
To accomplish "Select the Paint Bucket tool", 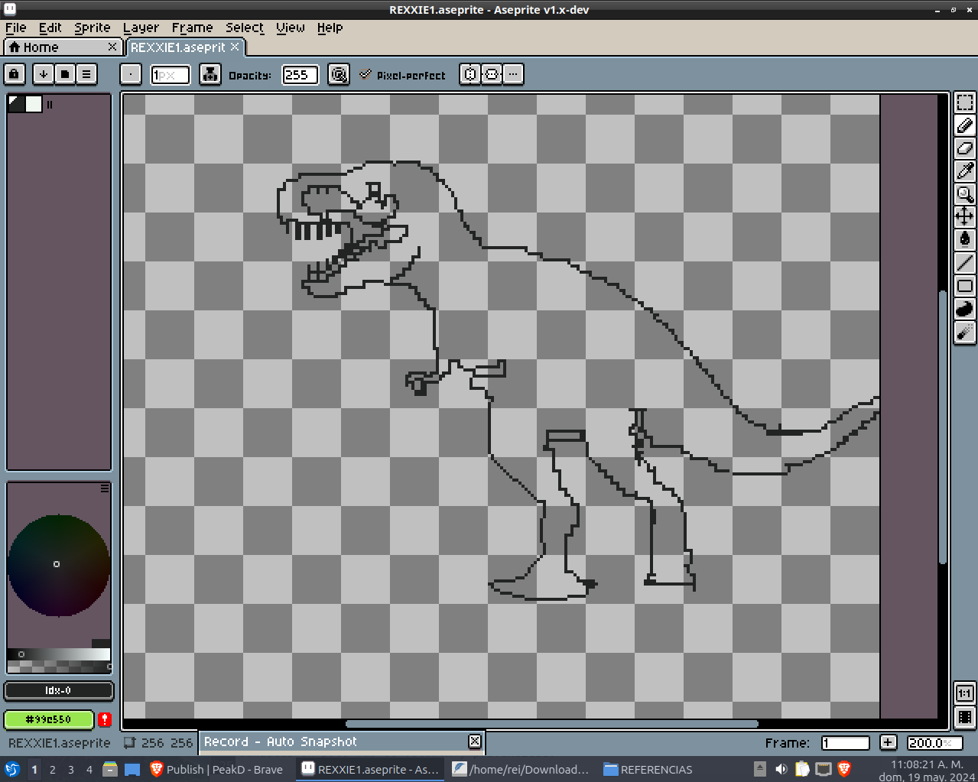I will coord(965,239).
